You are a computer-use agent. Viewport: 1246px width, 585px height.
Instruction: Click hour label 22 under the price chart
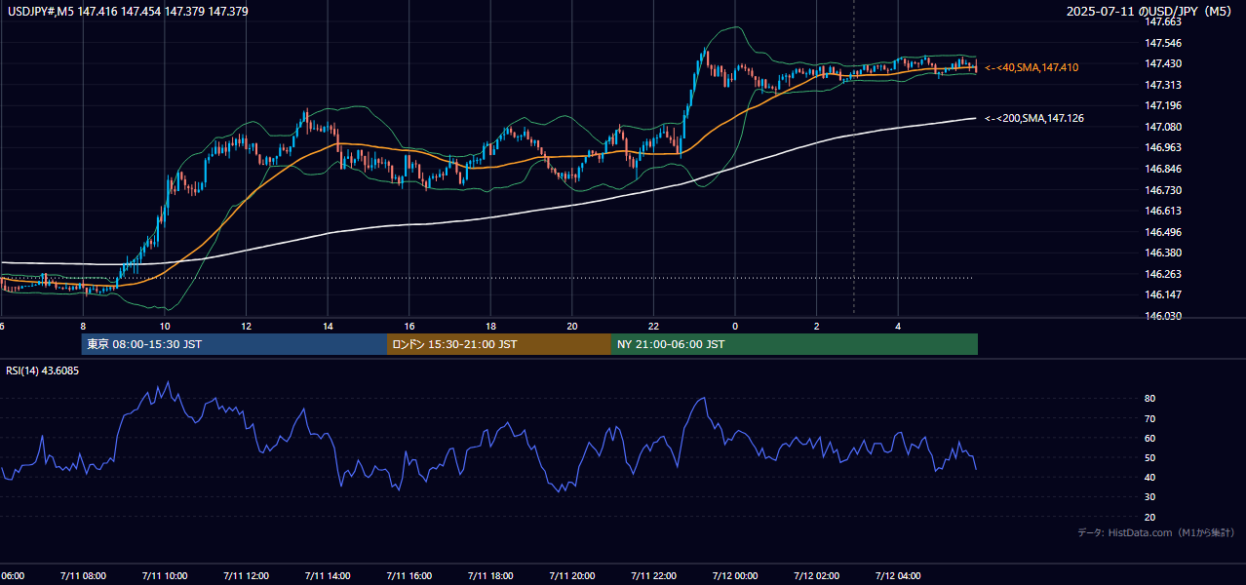pos(653,326)
